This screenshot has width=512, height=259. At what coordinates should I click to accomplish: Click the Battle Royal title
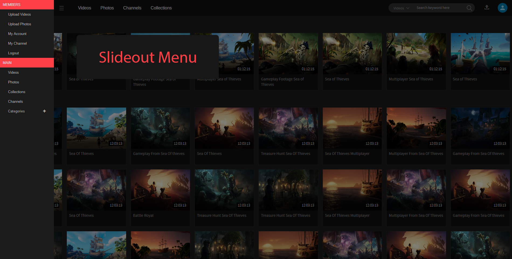point(143,215)
